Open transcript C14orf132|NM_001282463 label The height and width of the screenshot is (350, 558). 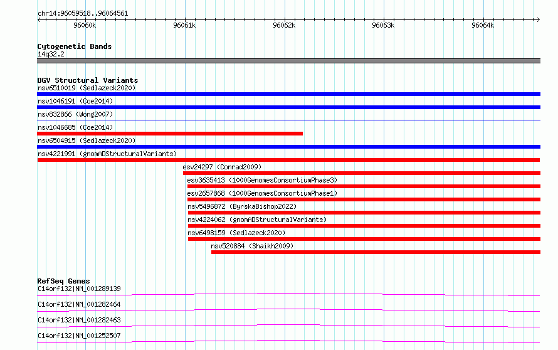click(x=79, y=320)
